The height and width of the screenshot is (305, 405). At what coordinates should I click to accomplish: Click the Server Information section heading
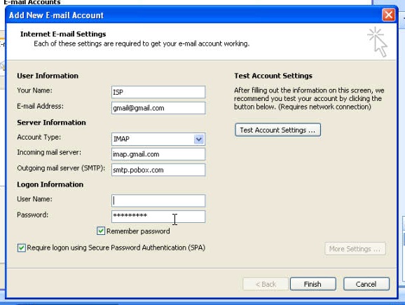click(x=51, y=122)
